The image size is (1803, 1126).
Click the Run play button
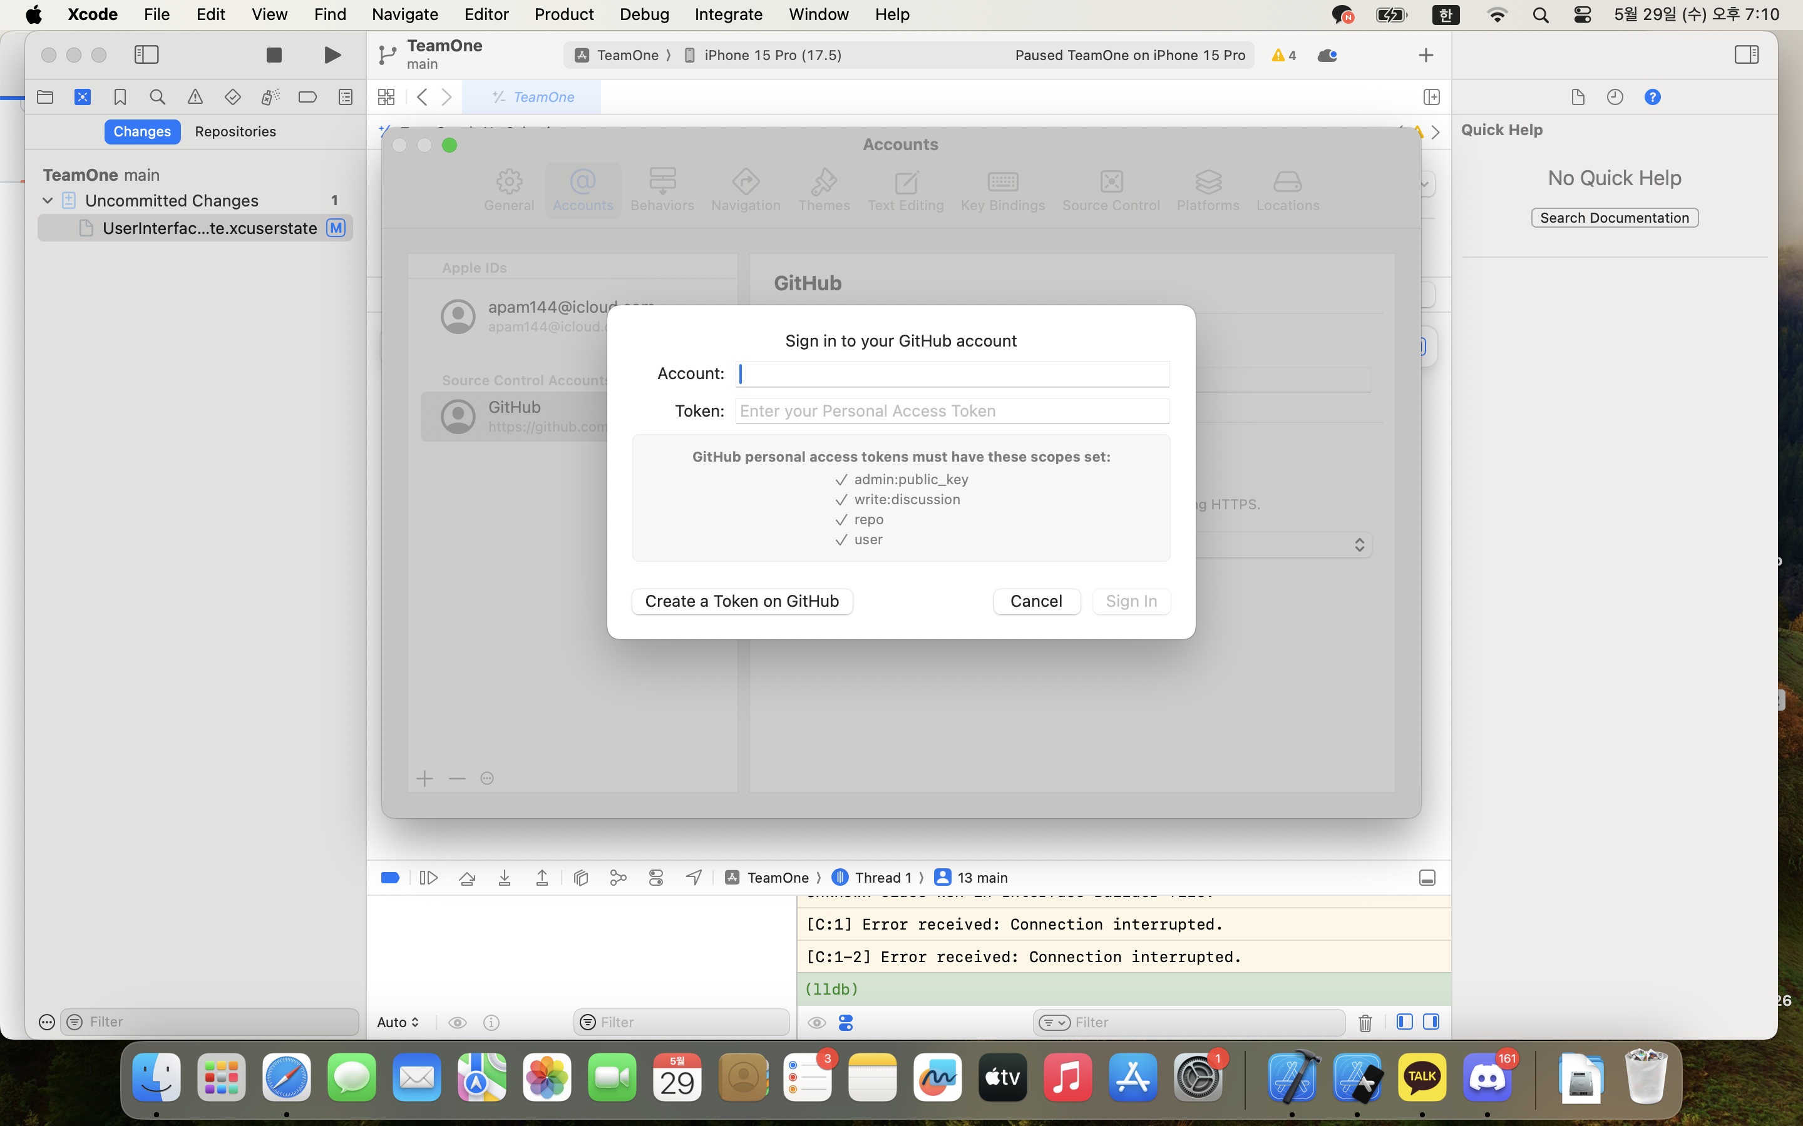point(332,55)
